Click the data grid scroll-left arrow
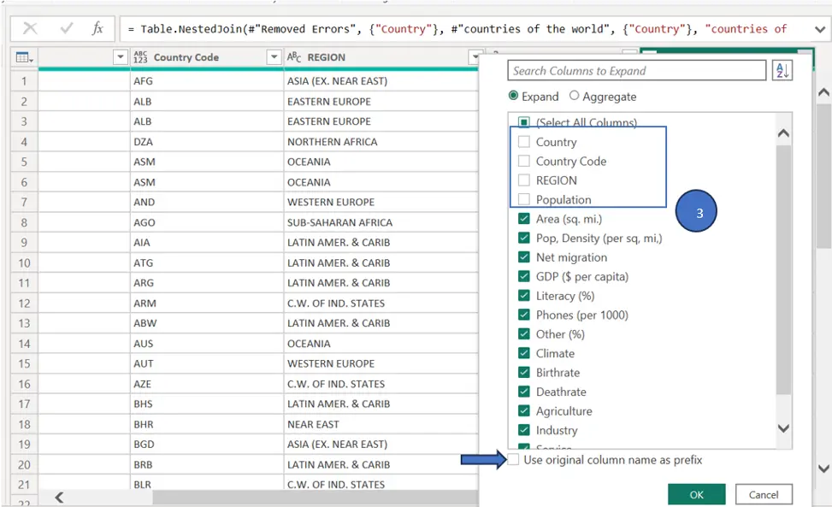 [x=59, y=498]
